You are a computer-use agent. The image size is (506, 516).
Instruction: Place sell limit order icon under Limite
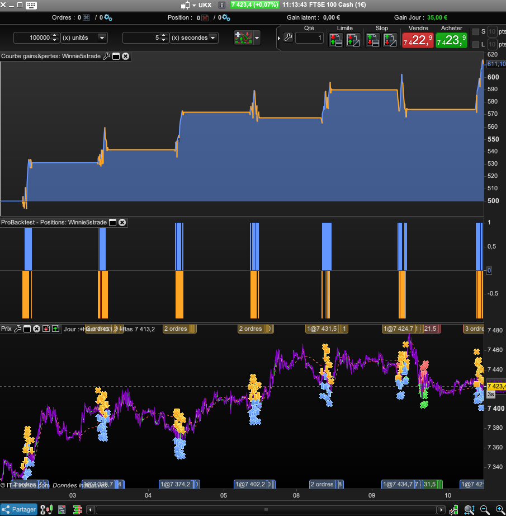pos(353,40)
